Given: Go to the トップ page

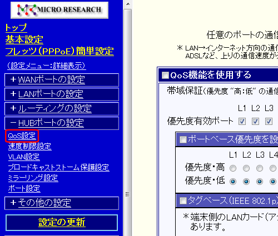Looking at the screenshot, I should click(16, 28).
